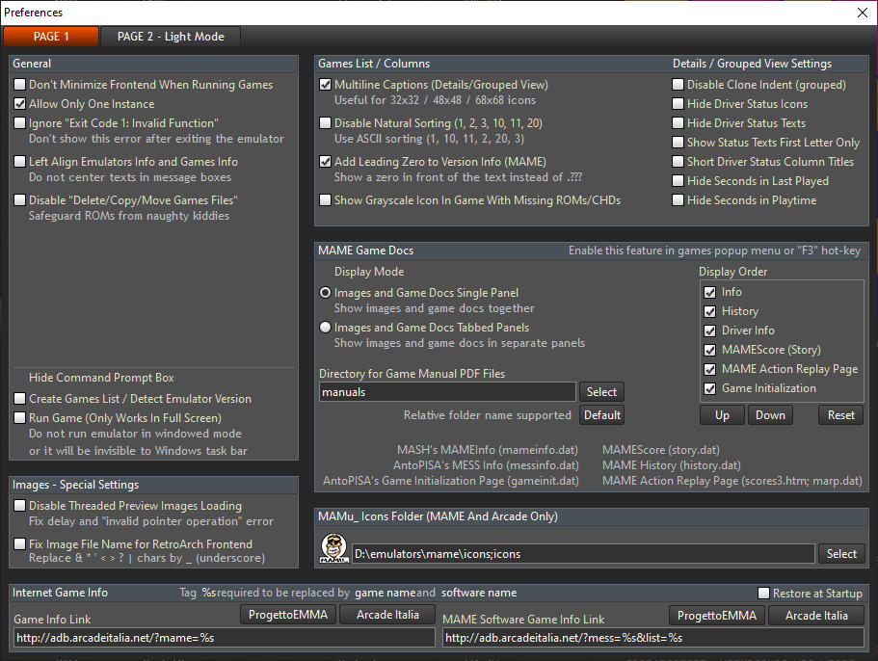Toggle Multiline Captions checkbox
The image size is (878, 661).
[326, 85]
